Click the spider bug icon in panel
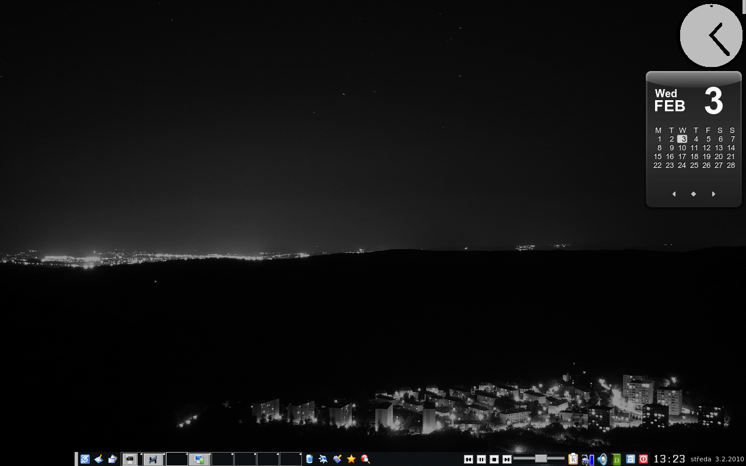 click(x=323, y=459)
